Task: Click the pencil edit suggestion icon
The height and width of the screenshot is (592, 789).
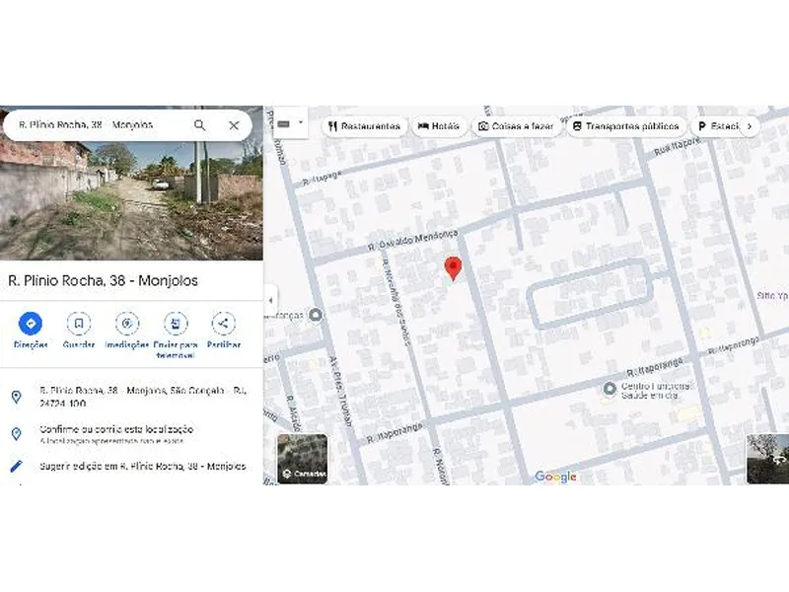Action: [x=17, y=466]
